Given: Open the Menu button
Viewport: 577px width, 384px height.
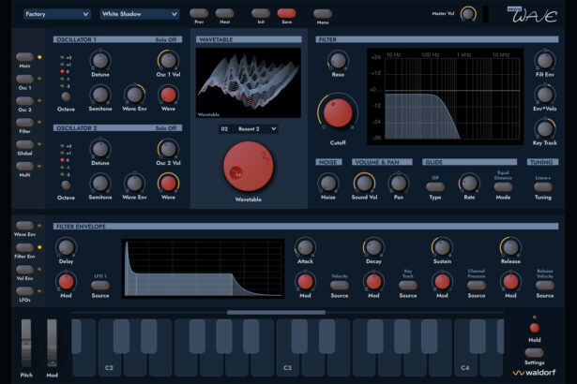Looking at the screenshot, I should (323, 14).
